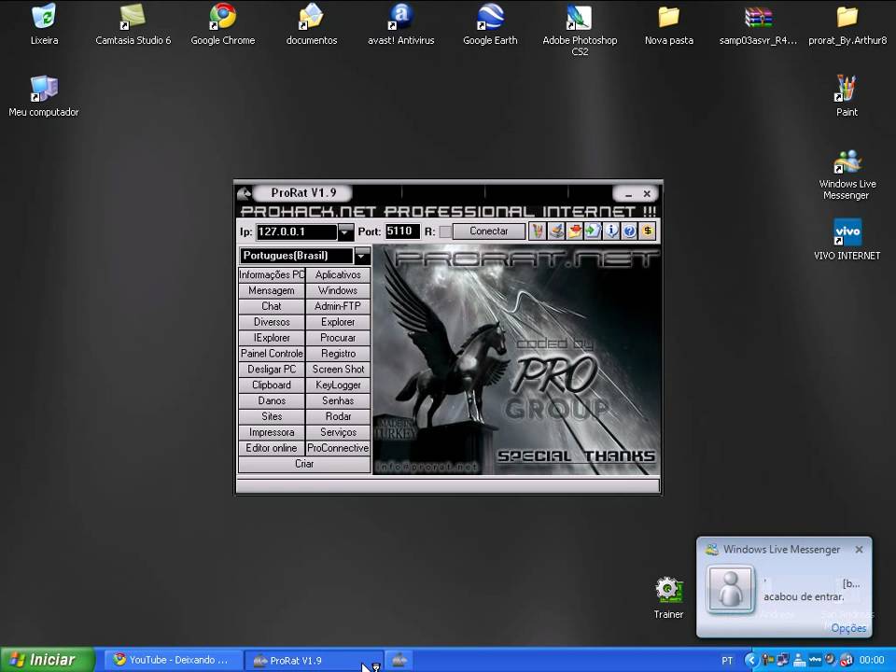Click the second toolbar icon beside Conectar

(x=556, y=231)
